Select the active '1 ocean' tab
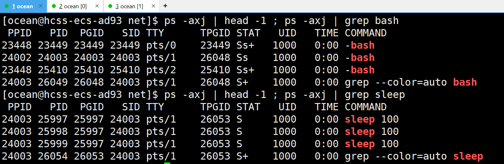This screenshot has width=504, height=164. (22, 6)
